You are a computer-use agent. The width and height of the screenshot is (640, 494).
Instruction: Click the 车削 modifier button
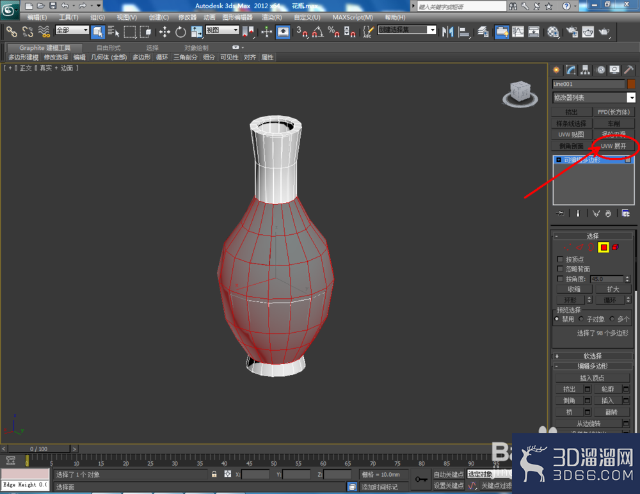614,124
